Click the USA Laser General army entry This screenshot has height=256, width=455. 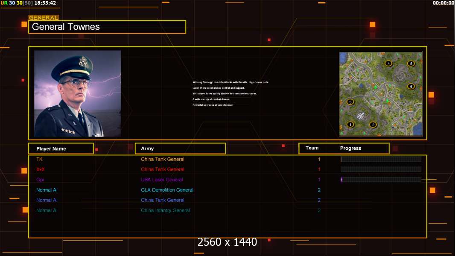[162, 180]
